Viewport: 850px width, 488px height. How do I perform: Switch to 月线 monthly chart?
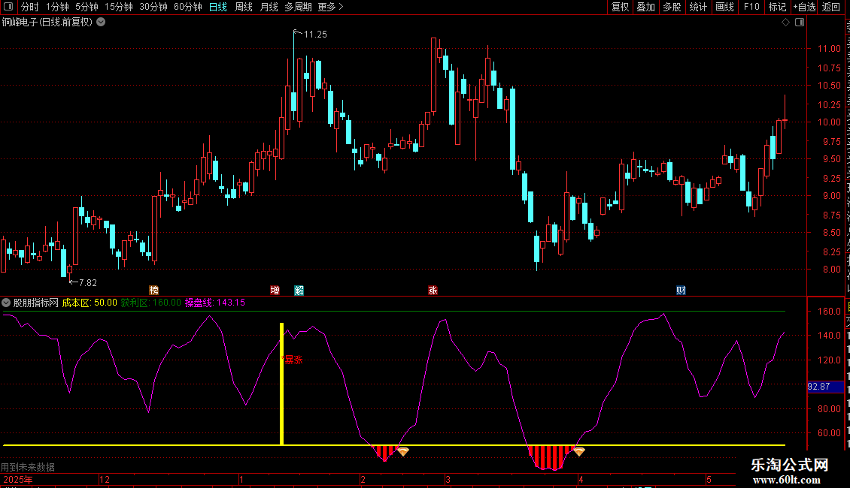pyautogui.click(x=269, y=7)
